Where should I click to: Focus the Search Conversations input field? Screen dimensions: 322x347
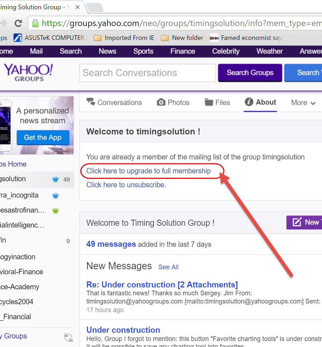coord(147,73)
